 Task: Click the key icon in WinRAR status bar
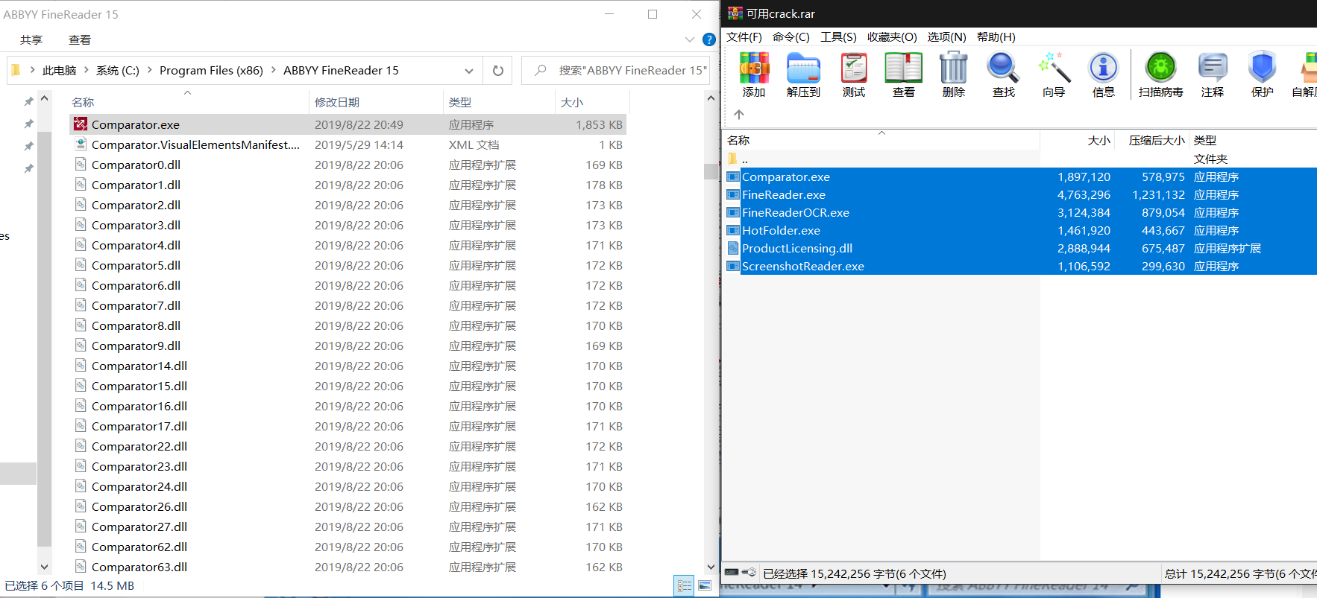pos(749,573)
